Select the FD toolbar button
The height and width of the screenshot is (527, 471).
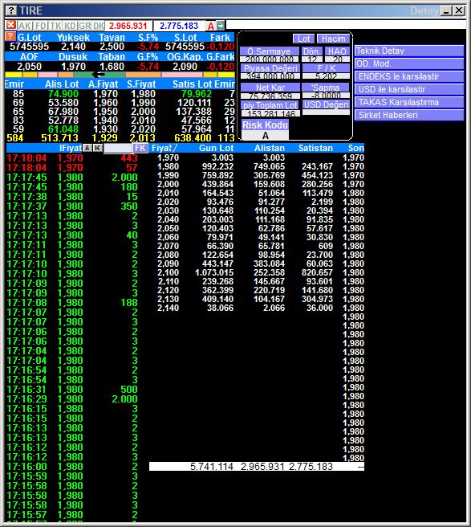(x=41, y=26)
